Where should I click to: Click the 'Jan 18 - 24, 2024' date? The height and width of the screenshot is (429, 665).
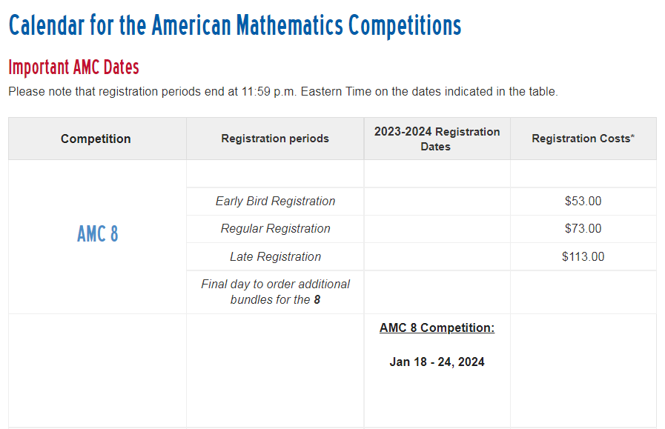(437, 362)
